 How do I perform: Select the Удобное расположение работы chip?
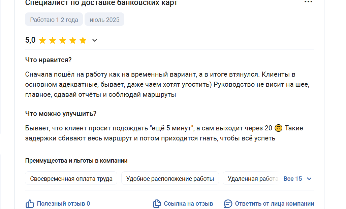[170, 178]
